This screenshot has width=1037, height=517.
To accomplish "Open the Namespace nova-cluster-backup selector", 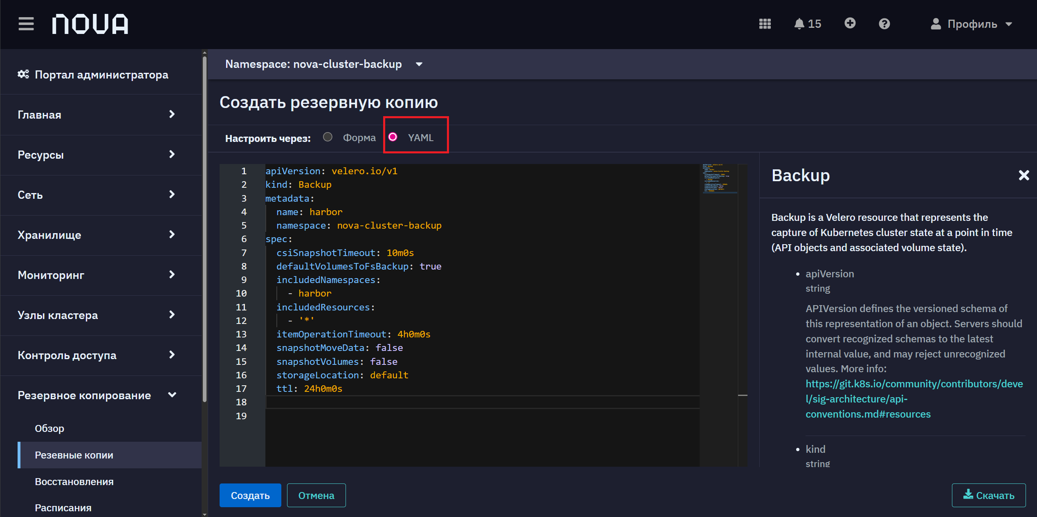I will (324, 64).
